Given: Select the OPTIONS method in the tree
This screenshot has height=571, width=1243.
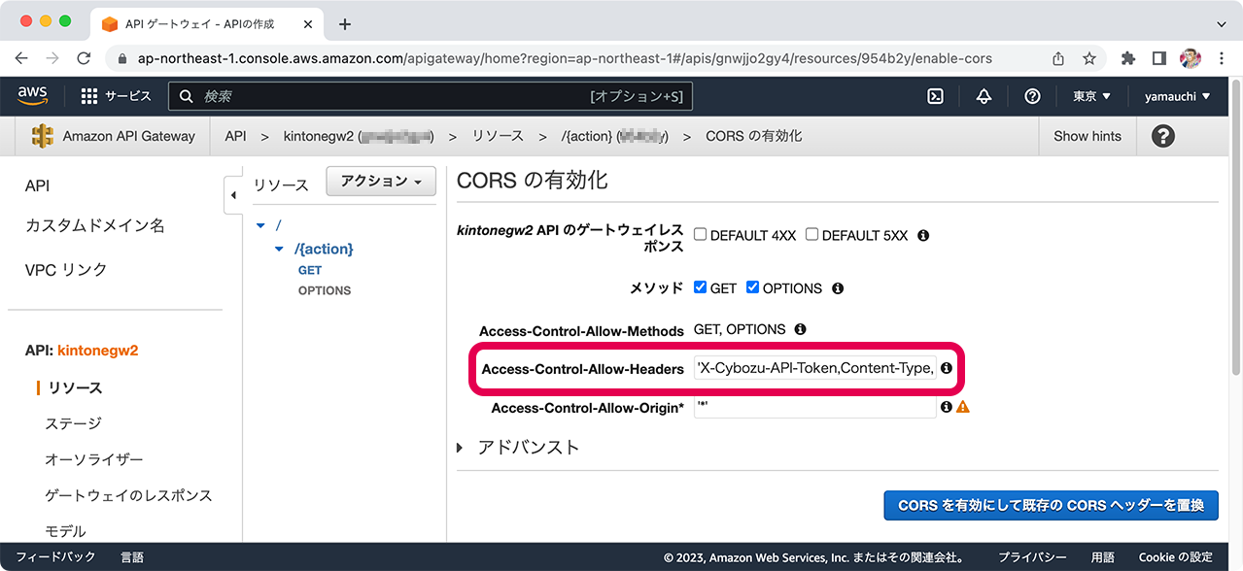Looking at the screenshot, I should [325, 290].
